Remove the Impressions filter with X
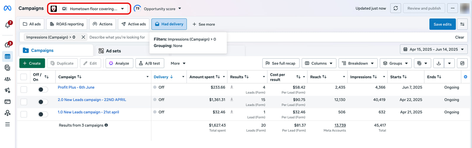This screenshot has width=472, height=148. [x=83, y=37]
